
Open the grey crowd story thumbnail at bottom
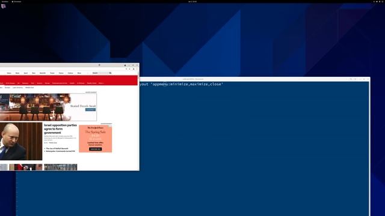(x=60, y=167)
